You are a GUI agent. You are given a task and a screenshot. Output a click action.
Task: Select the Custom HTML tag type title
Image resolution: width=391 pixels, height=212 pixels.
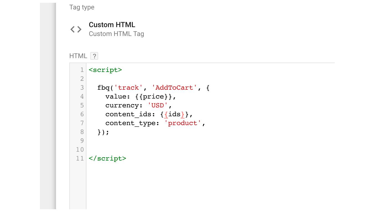112,25
